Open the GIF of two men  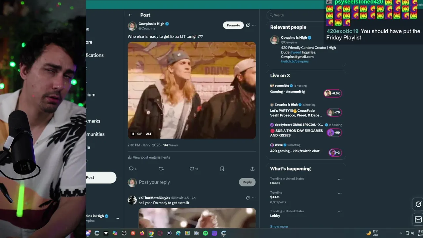(192, 90)
